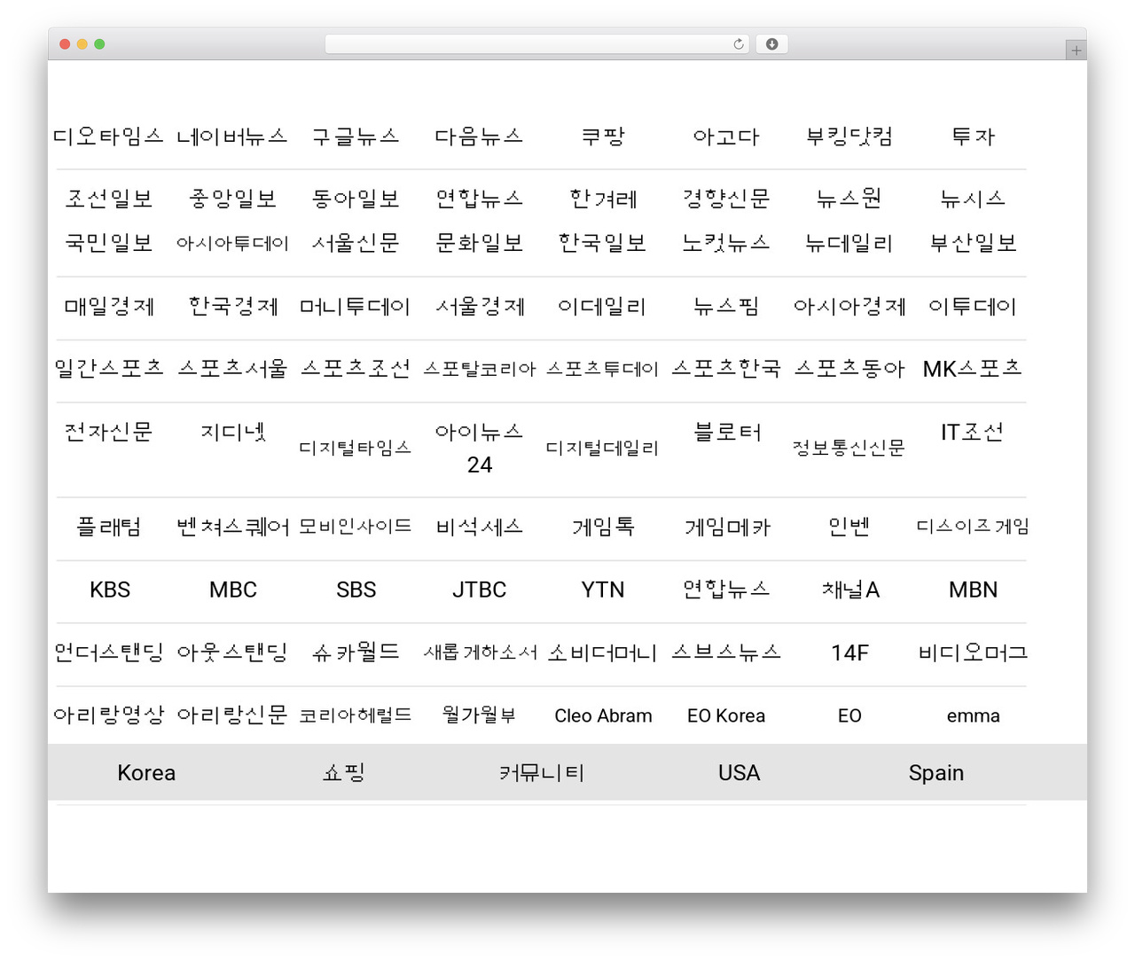1135x961 pixels.
Task: Go to 구글뉴스
Action: pos(356,137)
